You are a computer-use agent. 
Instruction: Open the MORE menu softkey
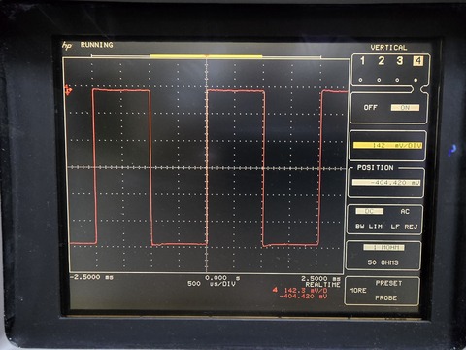click(x=357, y=291)
